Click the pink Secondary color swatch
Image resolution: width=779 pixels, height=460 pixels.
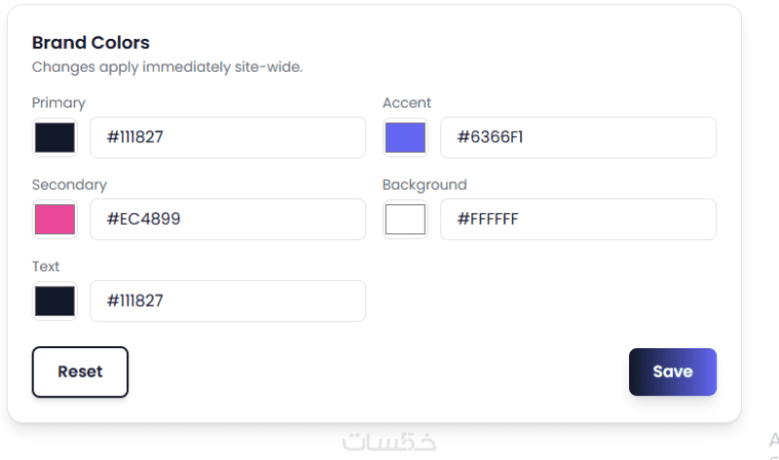(55, 220)
